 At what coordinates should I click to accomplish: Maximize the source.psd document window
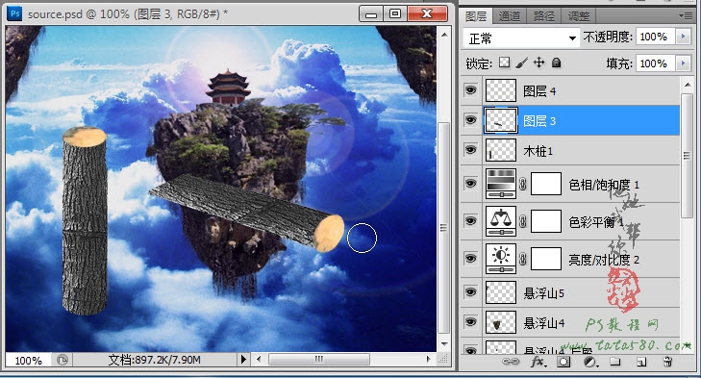pos(395,14)
